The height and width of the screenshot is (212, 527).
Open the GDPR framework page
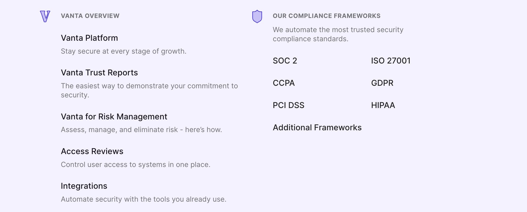click(382, 83)
